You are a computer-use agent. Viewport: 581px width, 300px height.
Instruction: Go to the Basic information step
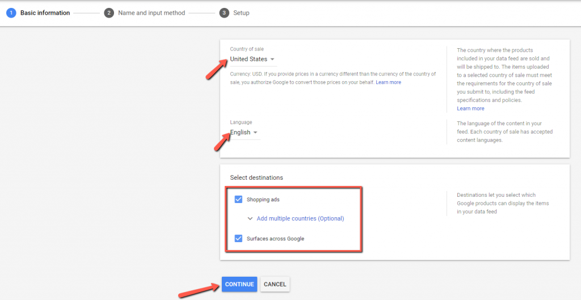click(x=45, y=13)
